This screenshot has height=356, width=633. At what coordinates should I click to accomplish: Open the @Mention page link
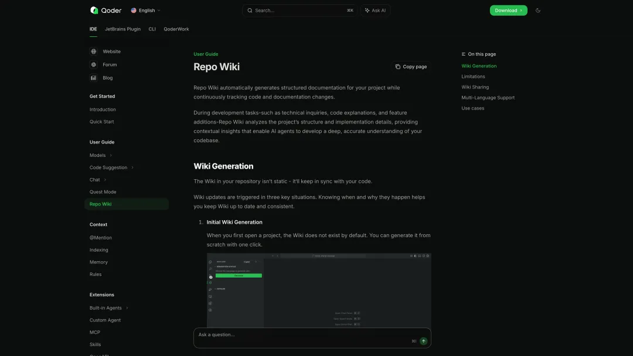coord(101,238)
